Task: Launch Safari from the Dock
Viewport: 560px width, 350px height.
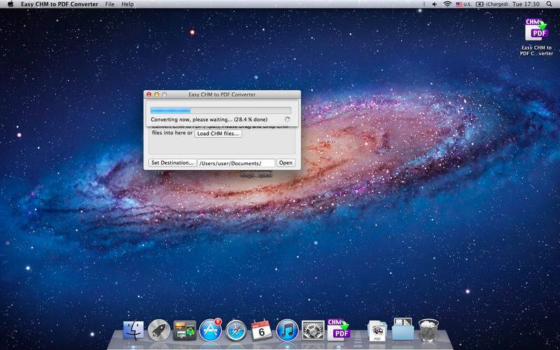Action: 236,330
